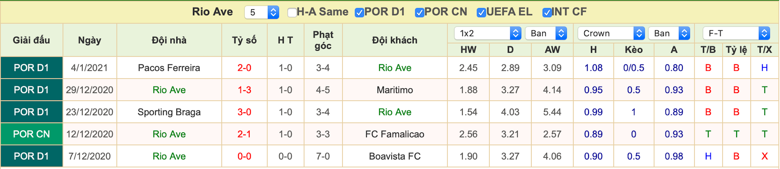This screenshot has width=780, height=169.
Task: Click the Tỷ số column header
Action: coord(244,40)
